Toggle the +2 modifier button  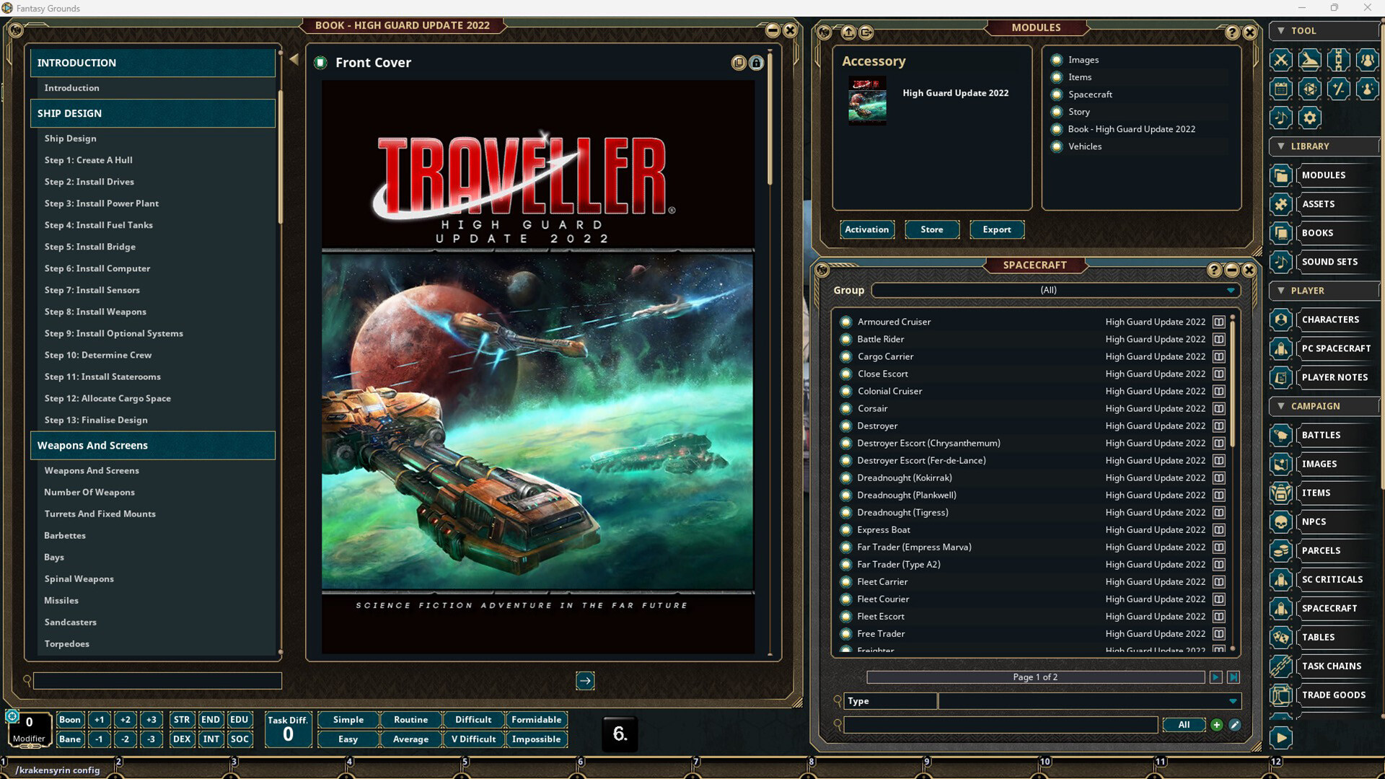pyautogui.click(x=126, y=720)
